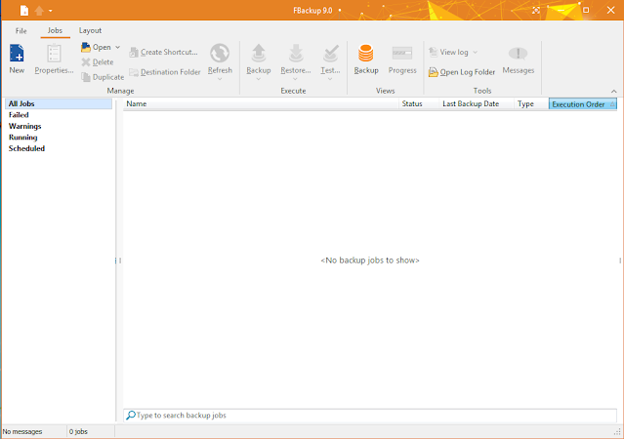
Task: Click the sidebar splitter collapse handle
Action: coord(116,260)
